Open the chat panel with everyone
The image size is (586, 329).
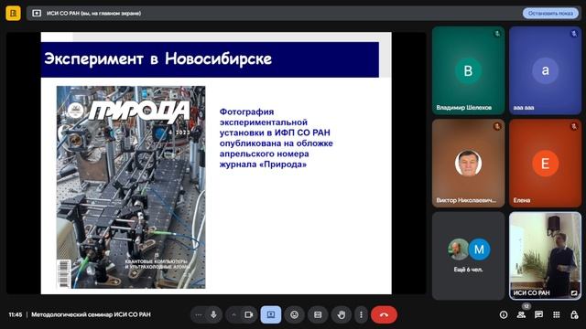[x=538, y=314]
